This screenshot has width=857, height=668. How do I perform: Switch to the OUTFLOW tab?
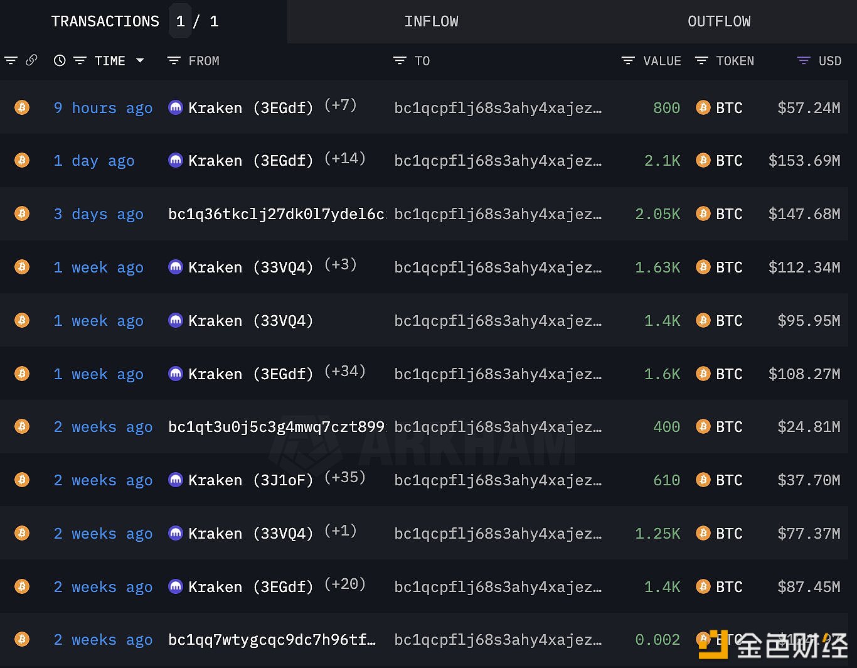click(x=719, y=21)
